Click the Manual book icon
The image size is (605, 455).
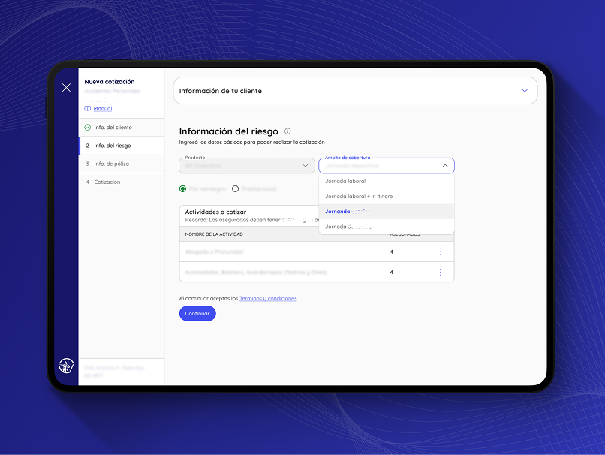[x=88, y=109]
